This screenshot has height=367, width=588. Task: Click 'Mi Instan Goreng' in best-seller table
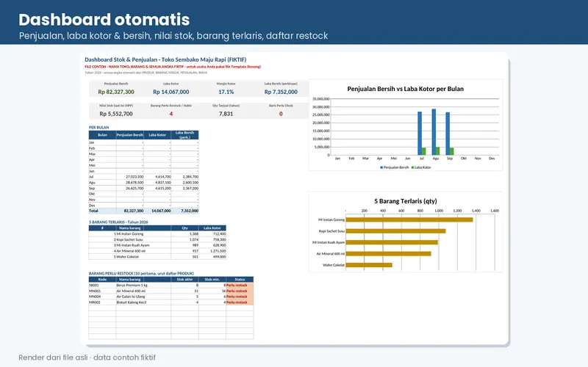point(130,233)
